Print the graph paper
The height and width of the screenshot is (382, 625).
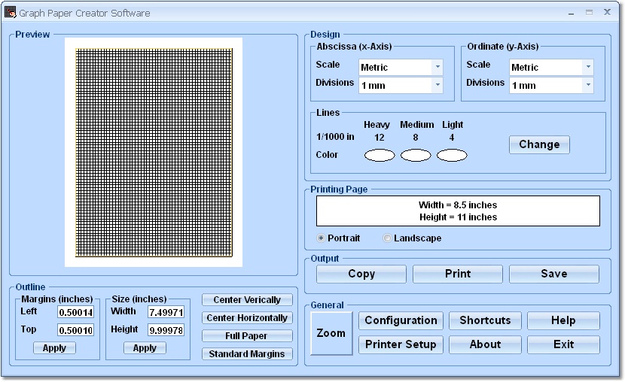[x=458, y=274]
